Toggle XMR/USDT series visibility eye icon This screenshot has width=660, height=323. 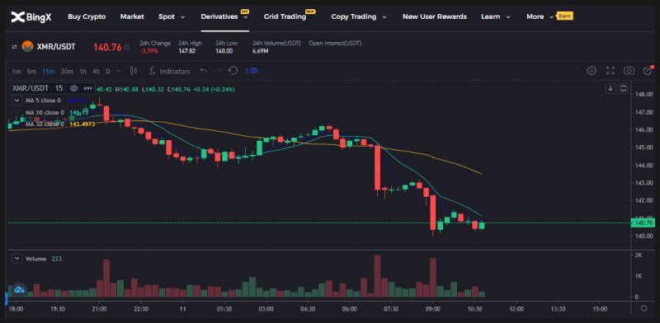click(x=74, y=88)
